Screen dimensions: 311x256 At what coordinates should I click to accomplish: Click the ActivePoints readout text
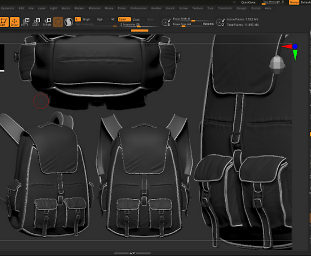coord(242,19)
